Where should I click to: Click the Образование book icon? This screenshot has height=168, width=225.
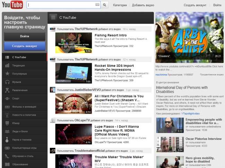pyautogui.click(x=7, y=164)
